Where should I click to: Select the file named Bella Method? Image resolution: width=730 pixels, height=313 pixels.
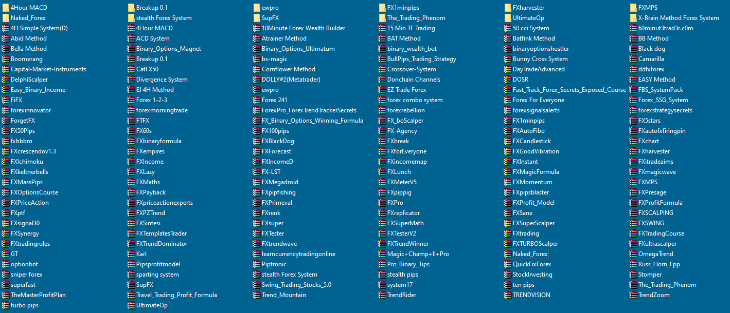coord(28,49)
